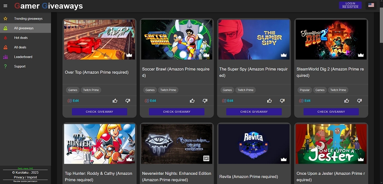Click the crown icon on Super Spy image
Screen dimensions: 383x184
coord(284,55)
